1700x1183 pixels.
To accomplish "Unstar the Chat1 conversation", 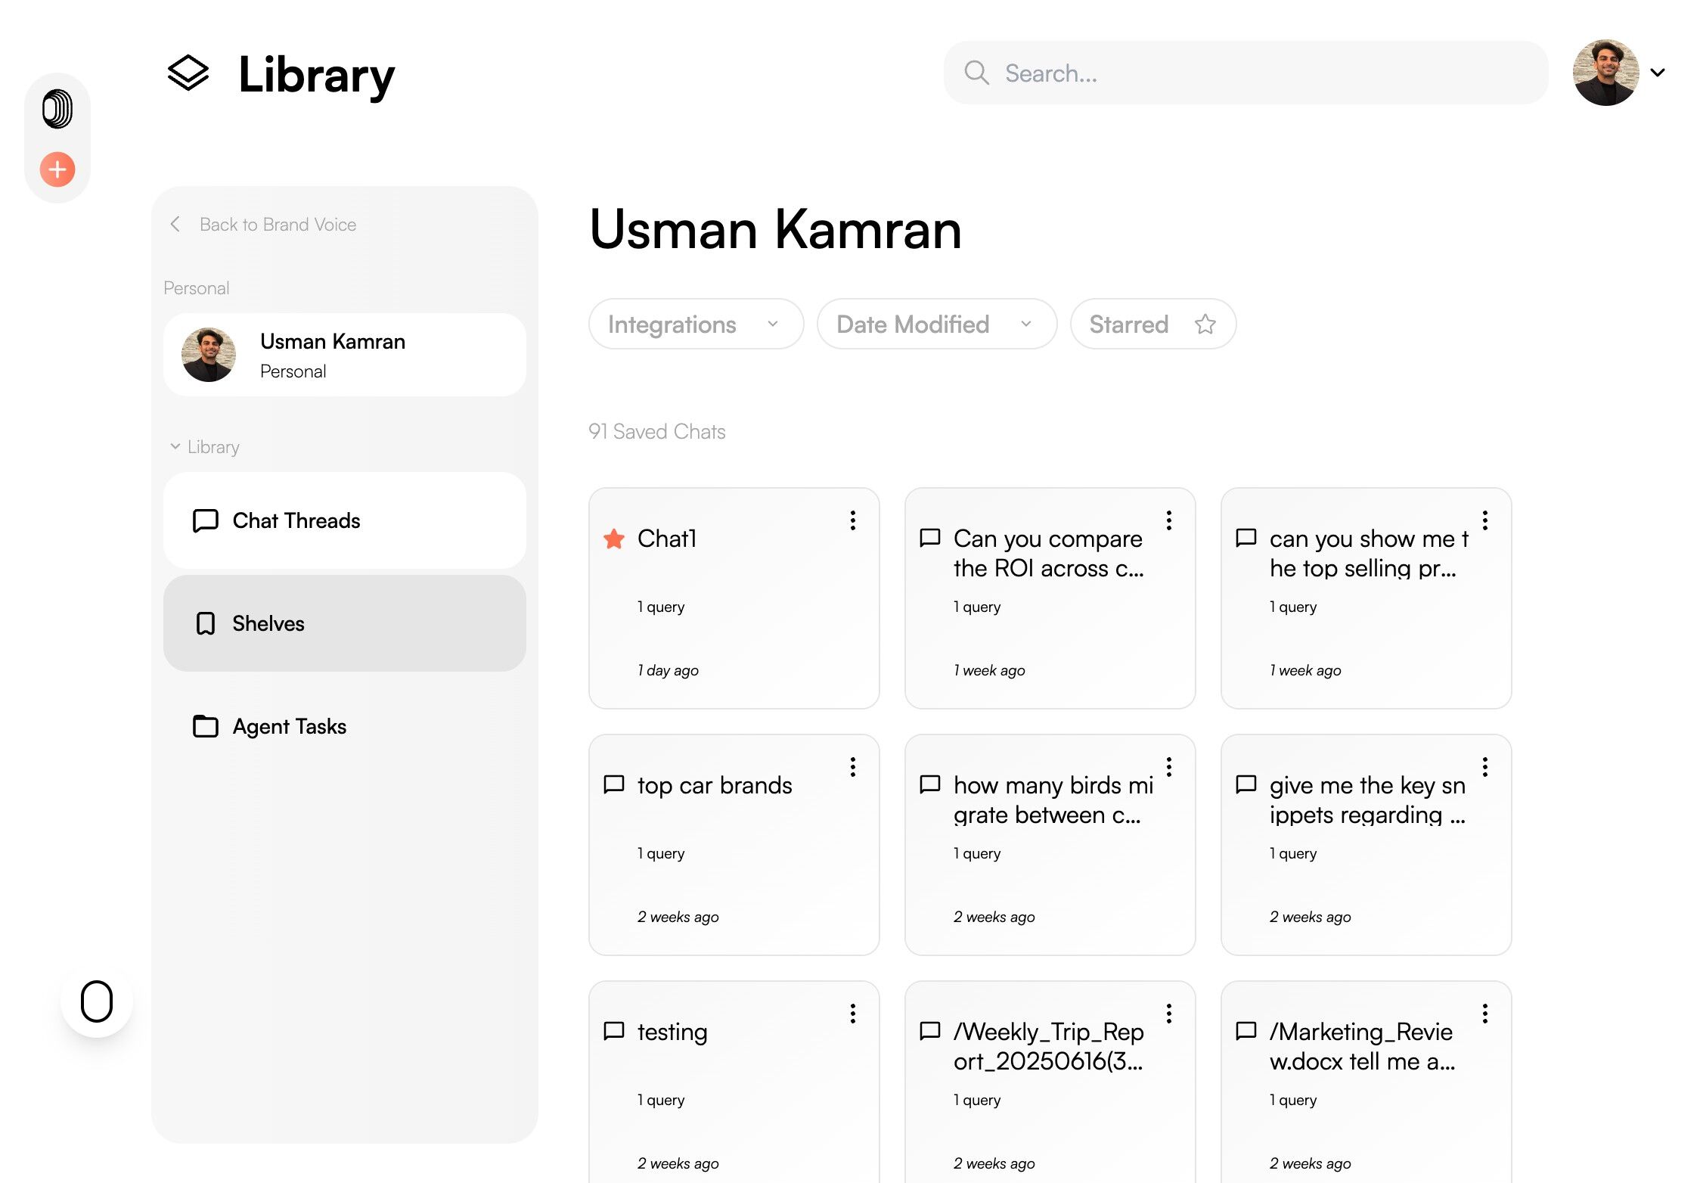I will 614,539.
